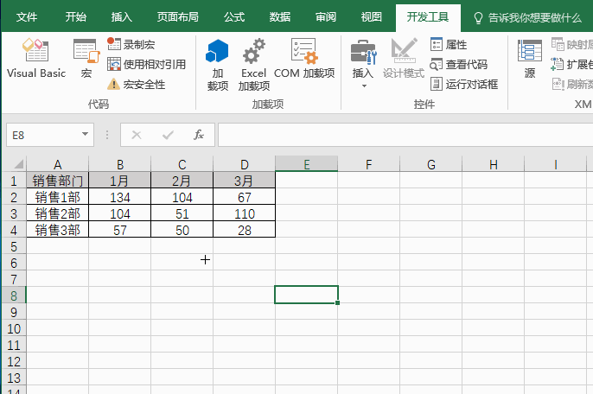Open the 加载项 add-ins store icon
Image resolution: width=593 pixels, height=394 pixels.
[218, 64]
